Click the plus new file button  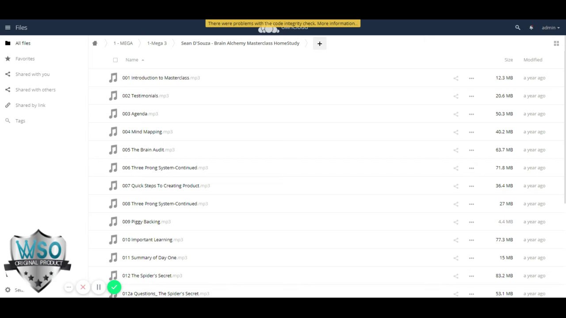320,43
